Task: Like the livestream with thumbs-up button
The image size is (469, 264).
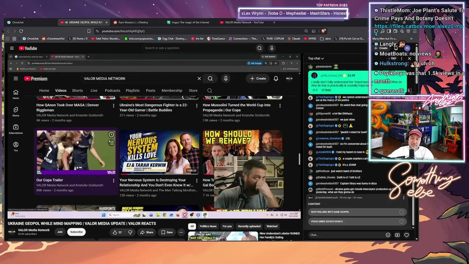Action: [117, 232]
